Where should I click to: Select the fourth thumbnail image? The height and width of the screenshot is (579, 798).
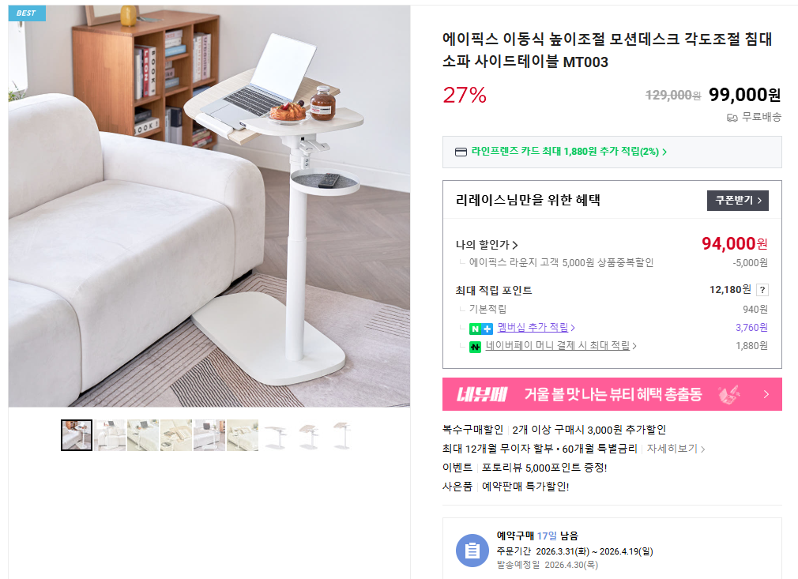[x=176, y=435]
